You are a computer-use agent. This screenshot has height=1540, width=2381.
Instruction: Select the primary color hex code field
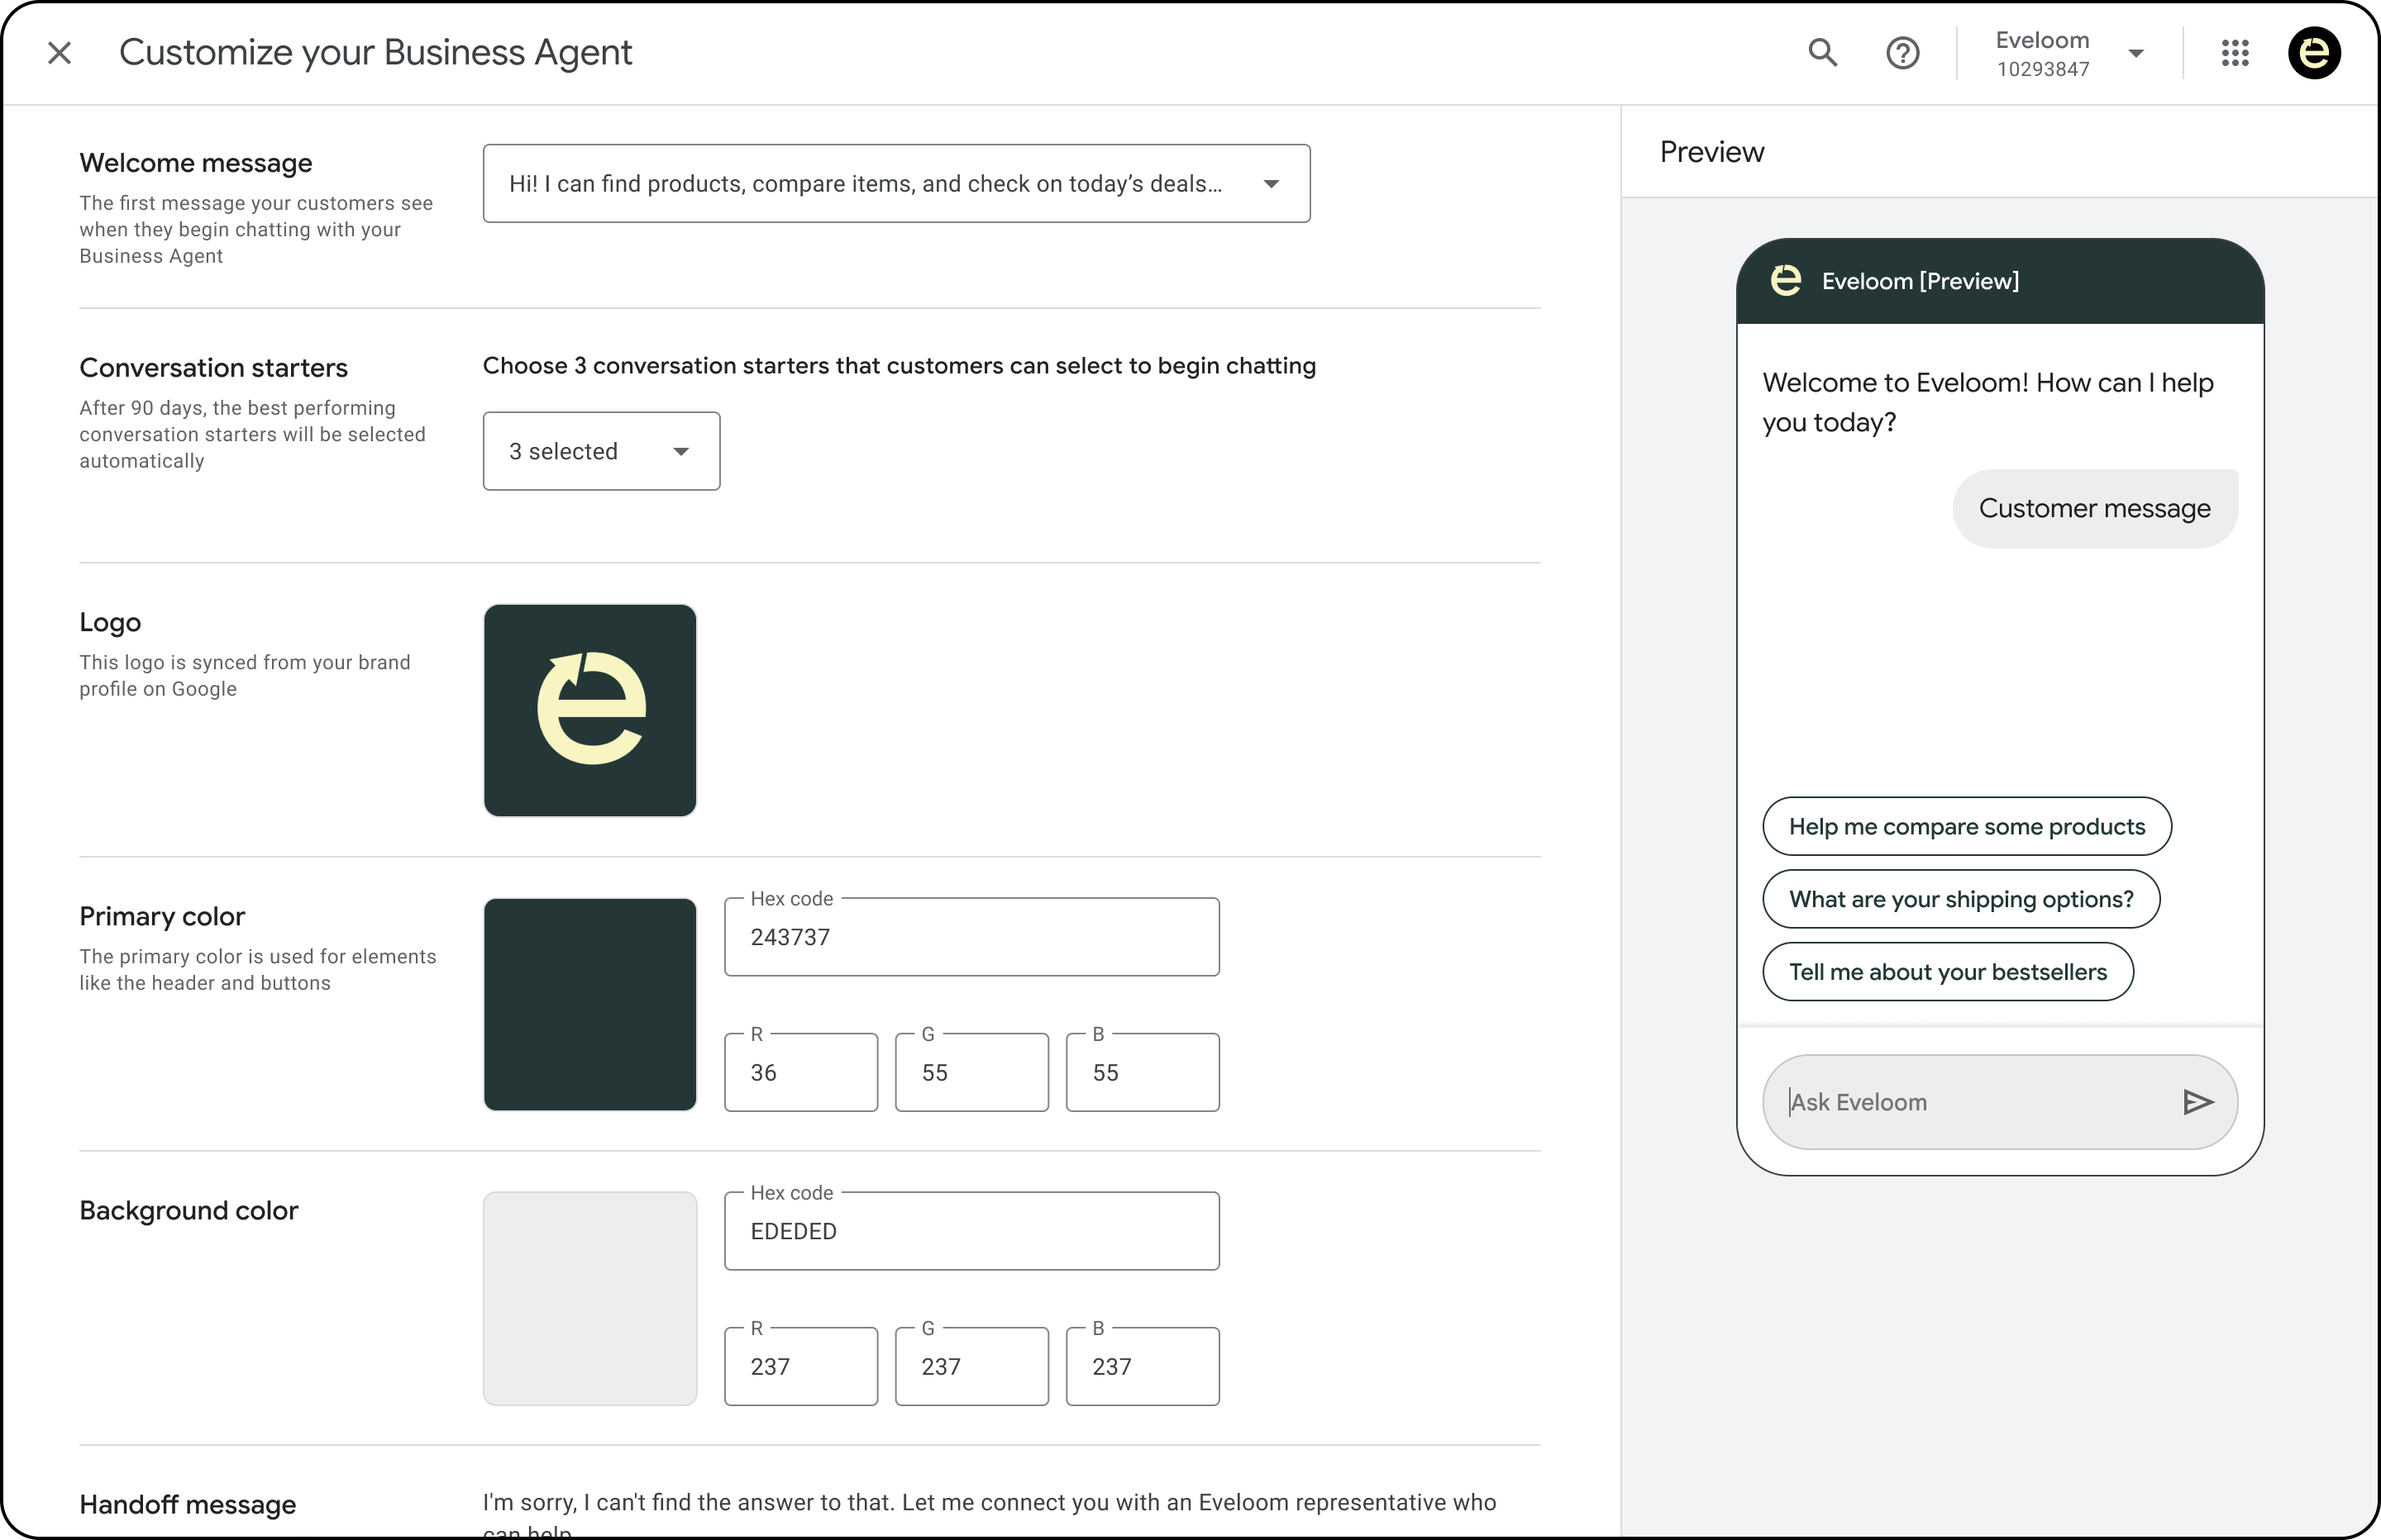point(971,937)
